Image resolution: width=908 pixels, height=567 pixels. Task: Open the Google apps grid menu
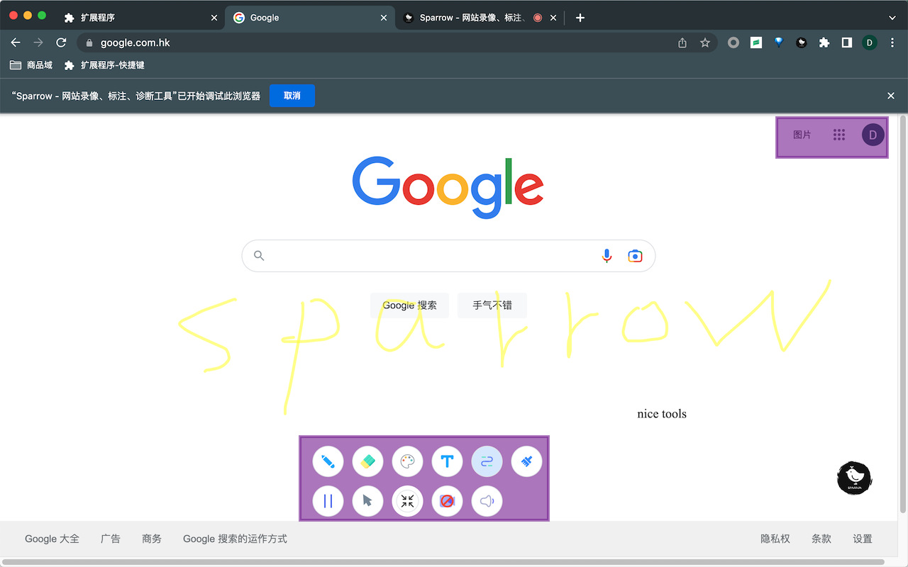pos(839,135)
